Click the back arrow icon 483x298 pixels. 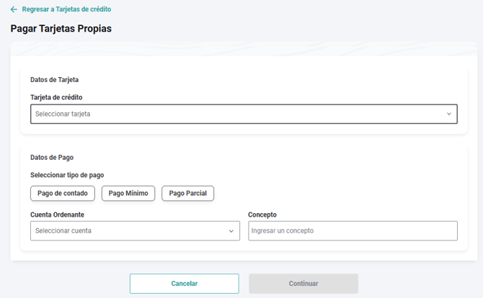[14, 9]
